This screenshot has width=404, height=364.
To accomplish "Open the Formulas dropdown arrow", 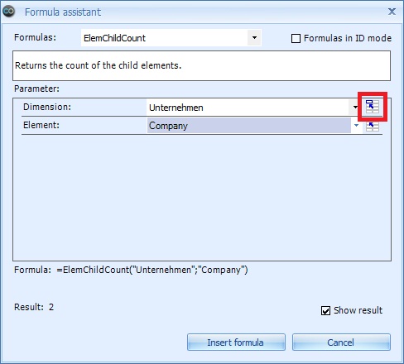I will click(x=254, y=38).
